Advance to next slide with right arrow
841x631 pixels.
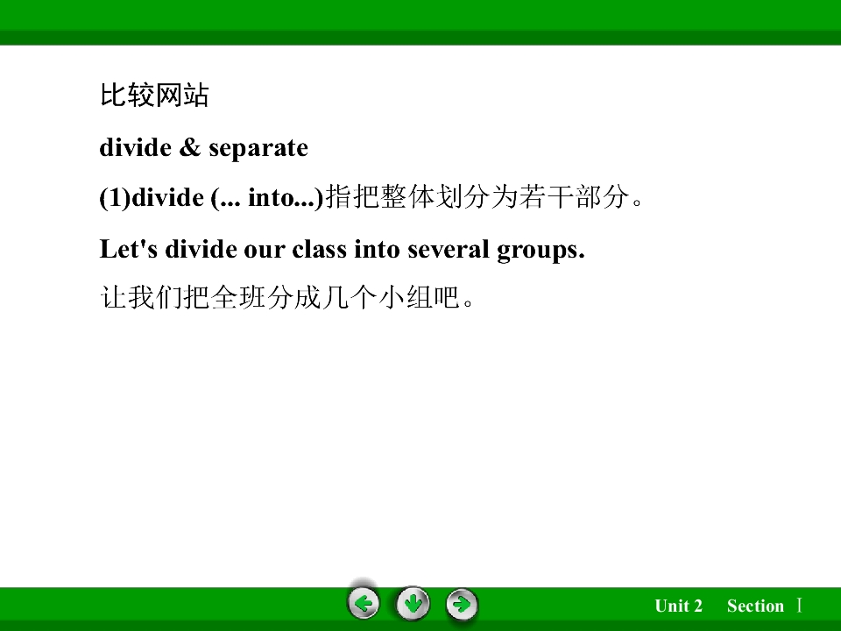point(462,604)
